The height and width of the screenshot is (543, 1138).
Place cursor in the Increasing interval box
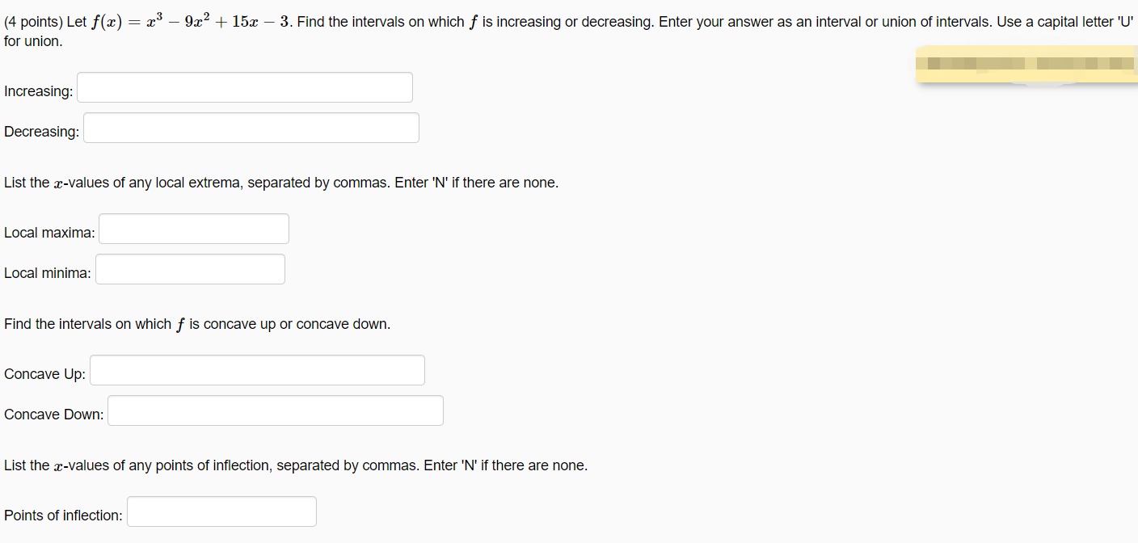[244, 86]
